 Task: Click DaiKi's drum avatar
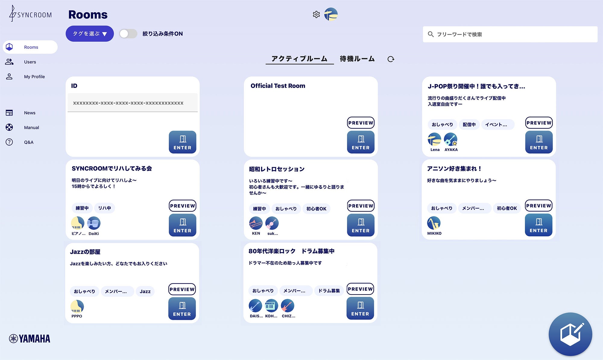click(94, 223)
